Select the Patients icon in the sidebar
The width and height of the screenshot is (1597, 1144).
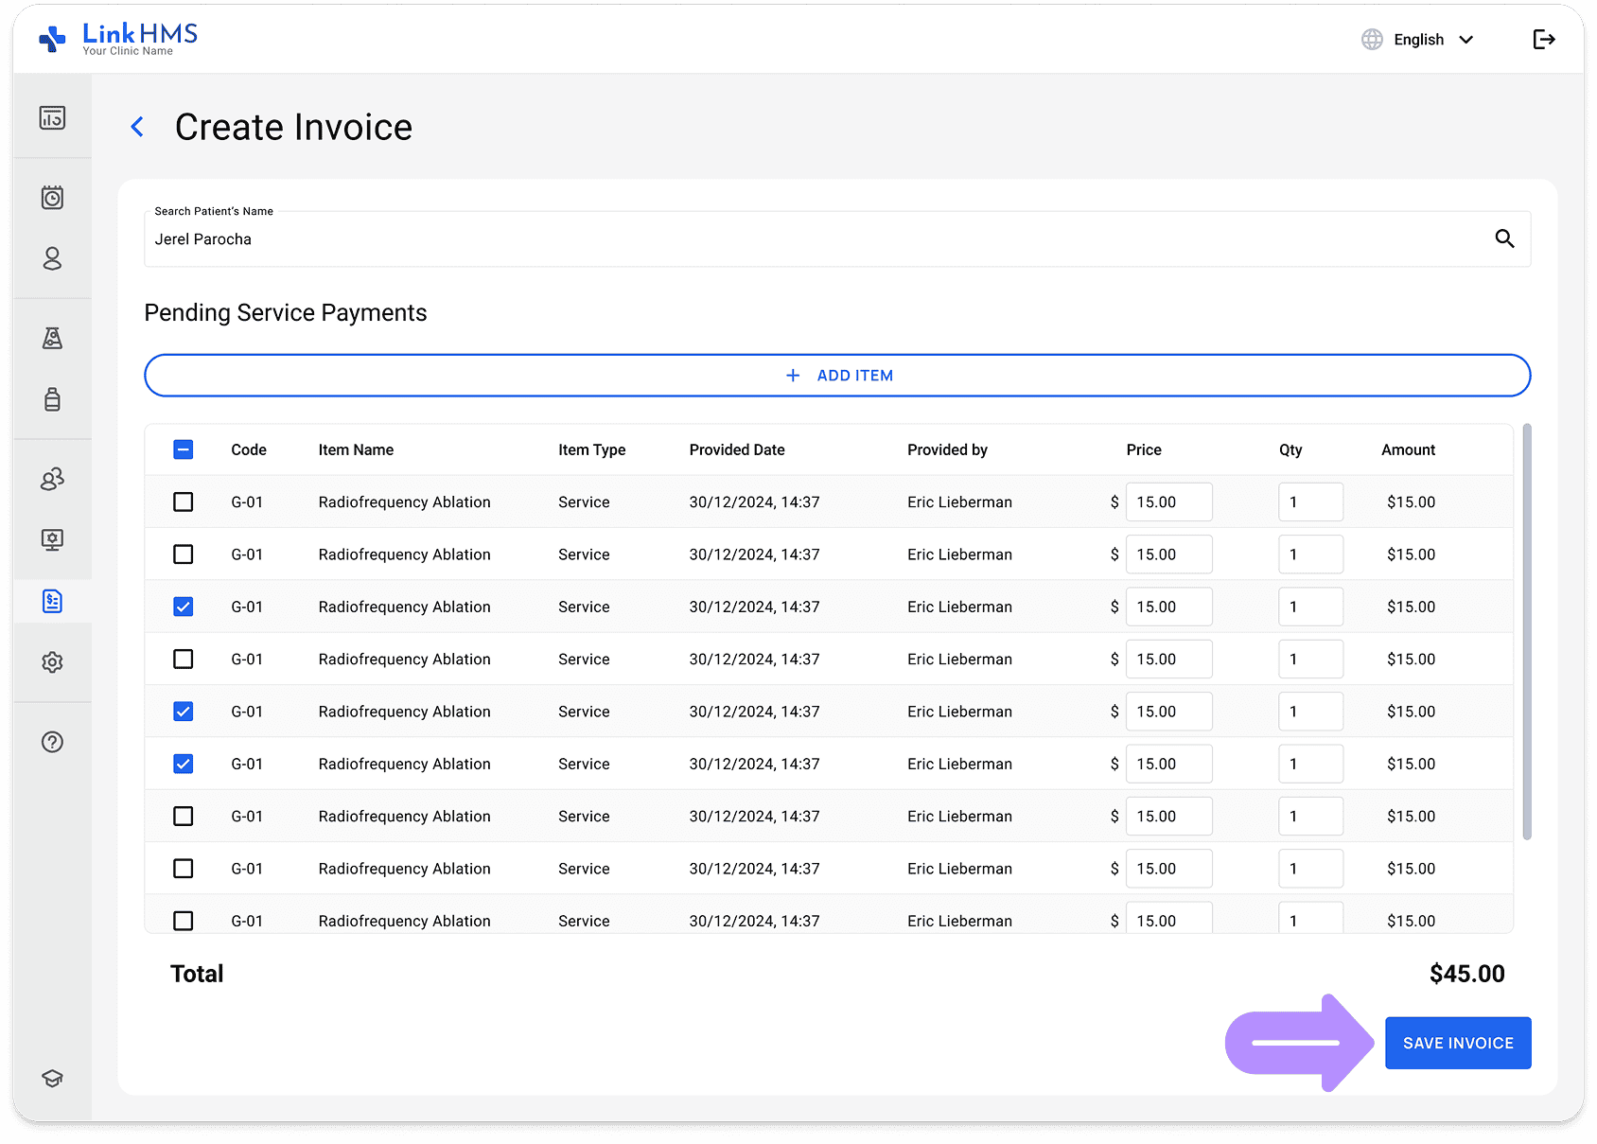pos(52,258)
